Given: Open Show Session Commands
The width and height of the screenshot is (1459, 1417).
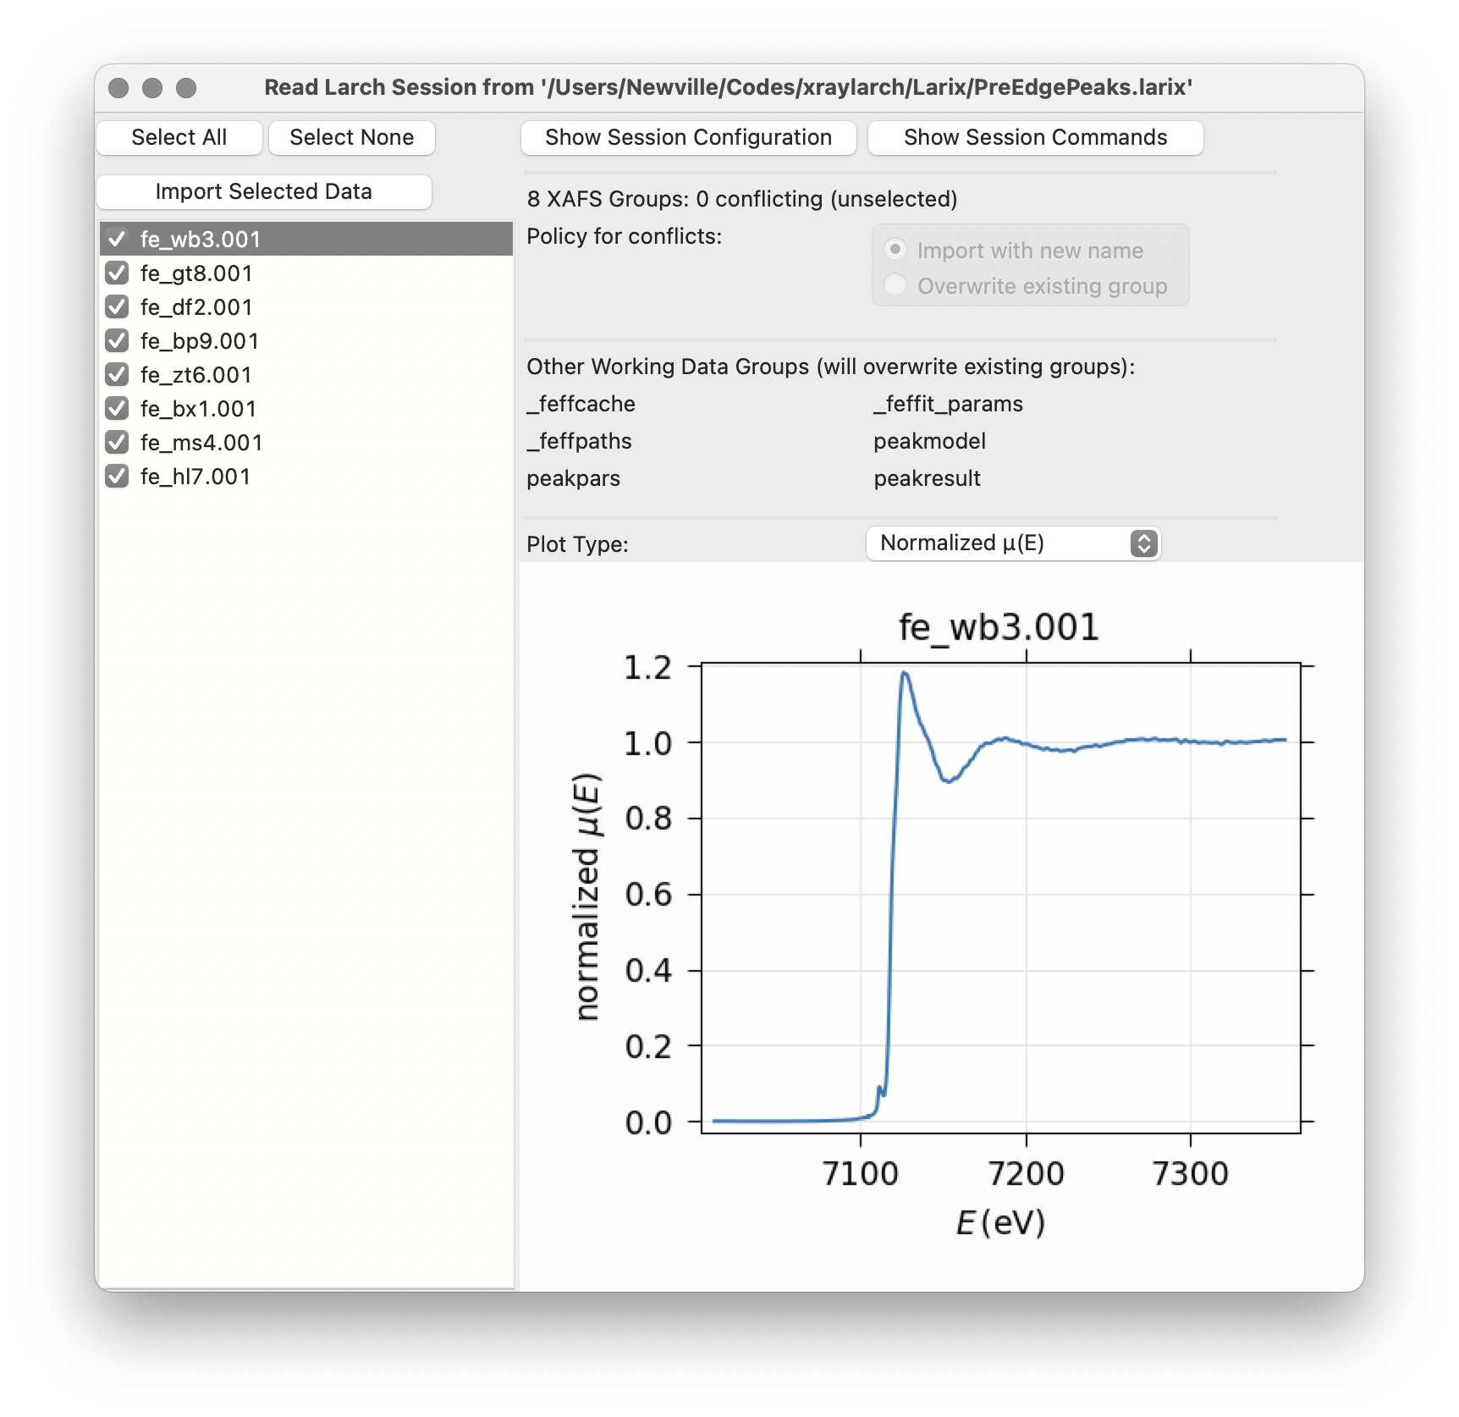Looking at the screenshot, I should [1035, 138].
